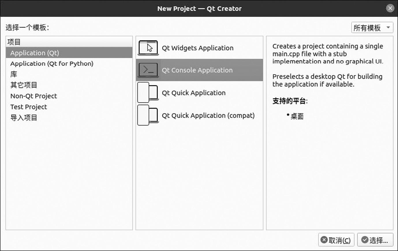398x251 pixels.
Task: Click the Qt Quick Application (compat) icon
Action: [x=148, y=115]
